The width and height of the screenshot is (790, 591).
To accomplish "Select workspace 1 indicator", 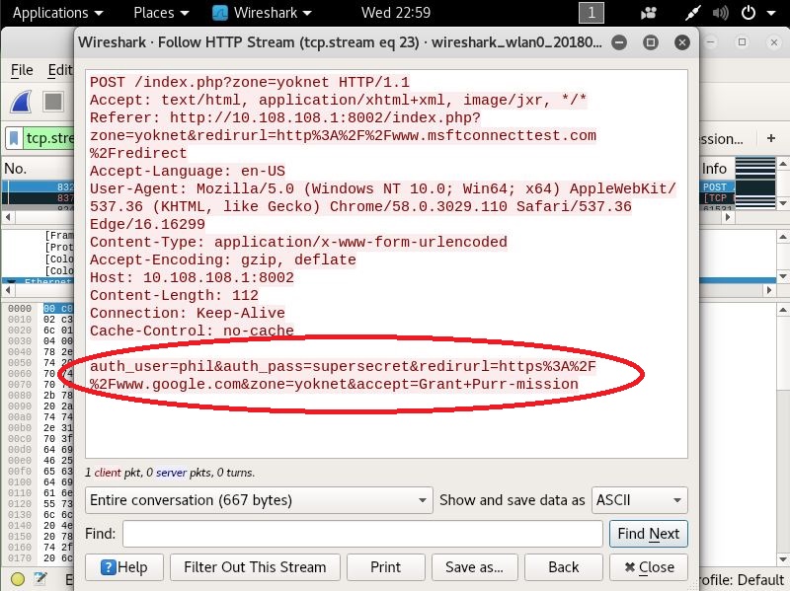I will [x=591, y=13].
